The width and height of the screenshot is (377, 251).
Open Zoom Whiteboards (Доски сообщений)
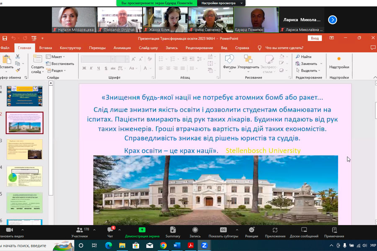[304, 232]
